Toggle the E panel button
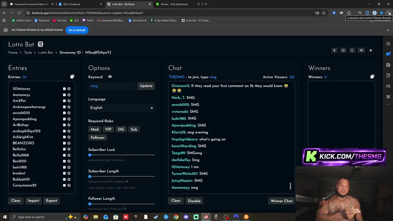This screenshot has height=221, width=393. (x=334, y=50)
